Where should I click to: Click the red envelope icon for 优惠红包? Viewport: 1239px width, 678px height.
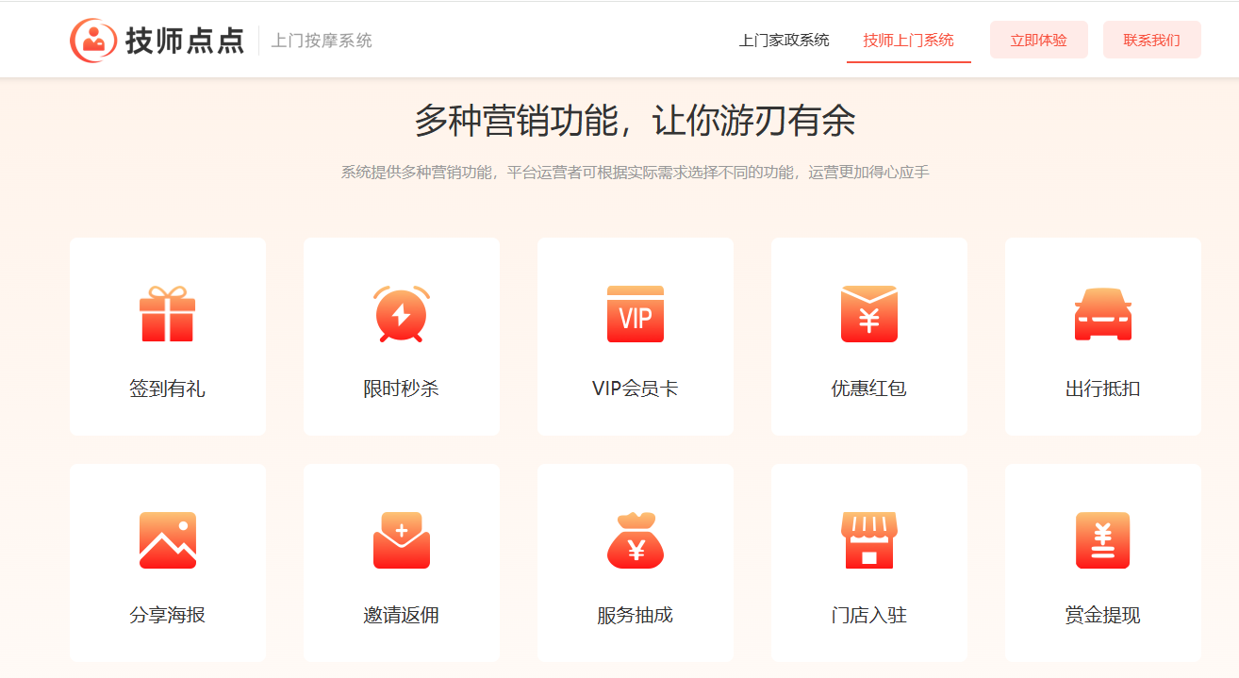pos(869,314)
